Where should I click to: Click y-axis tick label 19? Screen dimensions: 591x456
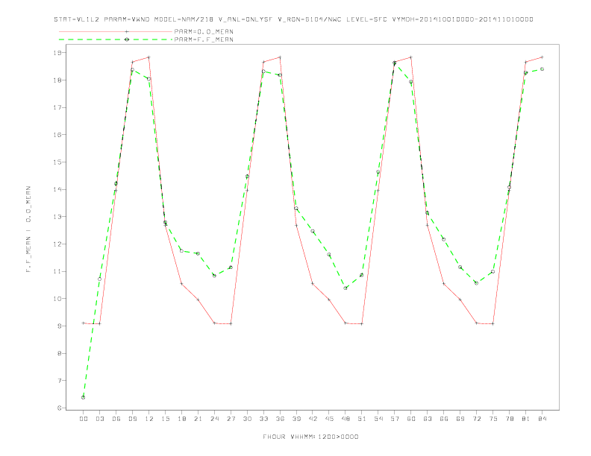57,53
